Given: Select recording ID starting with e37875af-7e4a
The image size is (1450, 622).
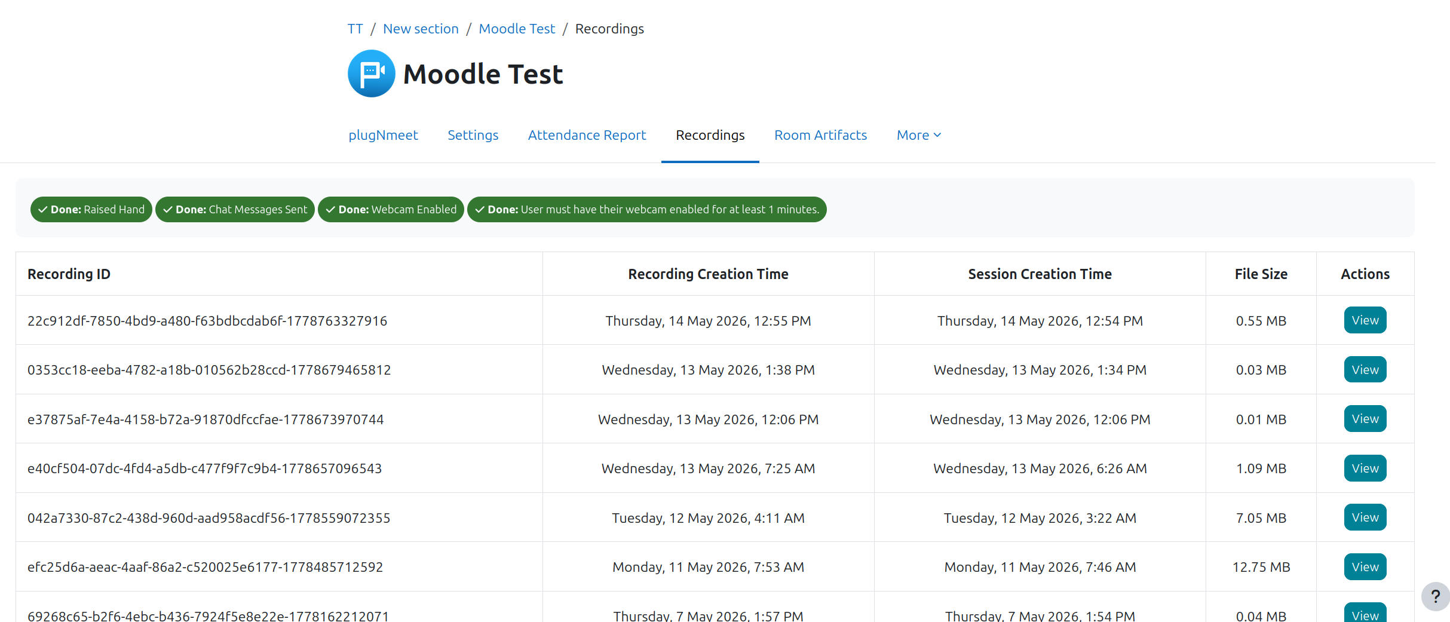Looking at the screenshot, I should pos(206,419).
